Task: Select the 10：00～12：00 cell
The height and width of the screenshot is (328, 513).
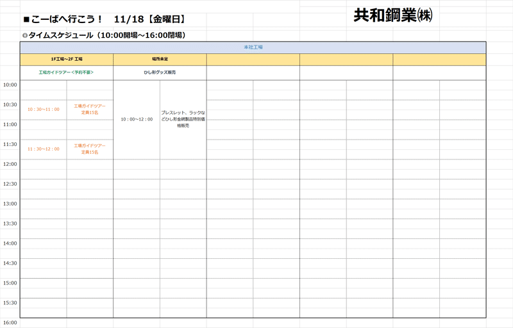Action: click(x=137, y=120)
